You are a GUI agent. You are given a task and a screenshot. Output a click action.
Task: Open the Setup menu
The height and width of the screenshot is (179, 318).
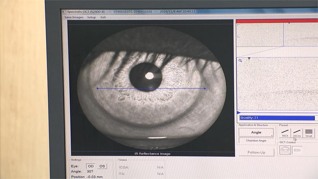point(92,17)
